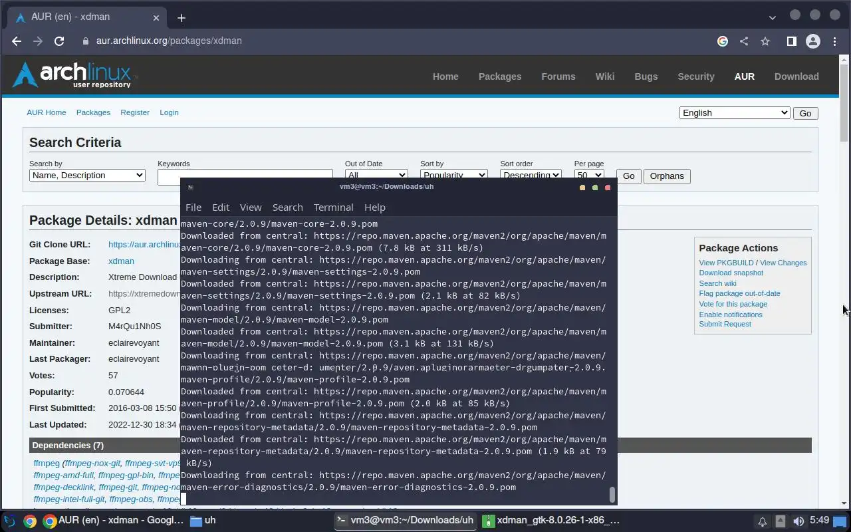851x532 pixels.
Task: Click the Go button in Search Criteria
Action: 628,176
